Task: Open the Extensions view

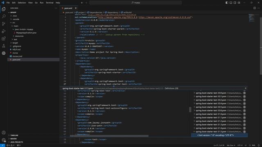Action: tap(4, 38)
